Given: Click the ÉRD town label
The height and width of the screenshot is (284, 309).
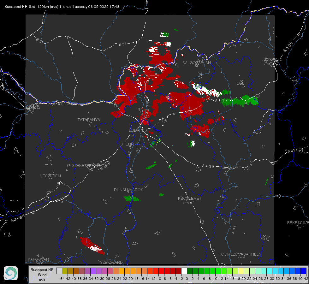Looking at the screenshot, I should (x=129, y=144).
